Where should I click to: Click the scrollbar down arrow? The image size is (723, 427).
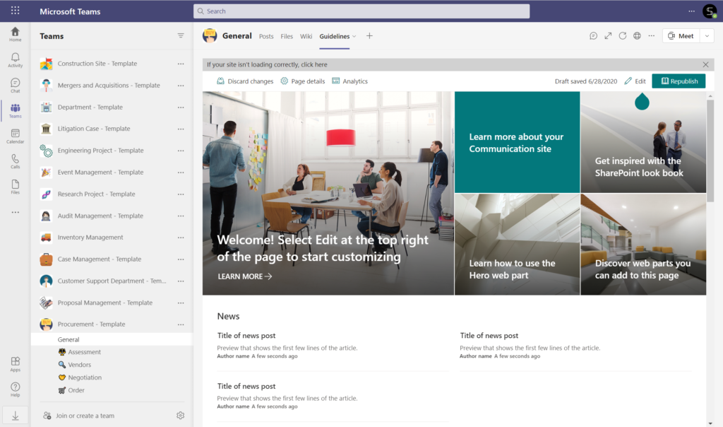[710, 423]
